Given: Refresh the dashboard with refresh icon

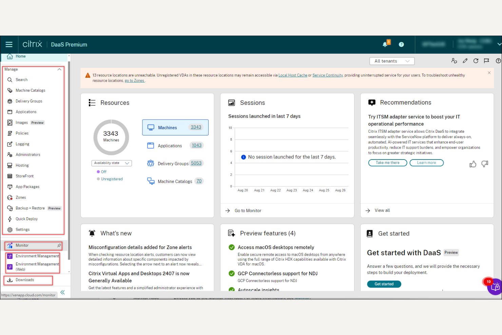Looking at the screenshot, I should tap(476, 61).
